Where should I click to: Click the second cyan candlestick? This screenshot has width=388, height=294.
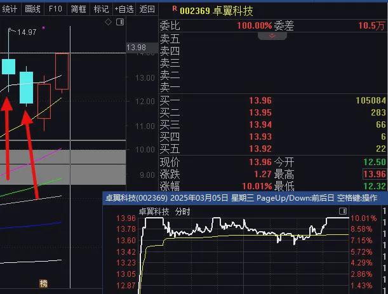(26, 88)
